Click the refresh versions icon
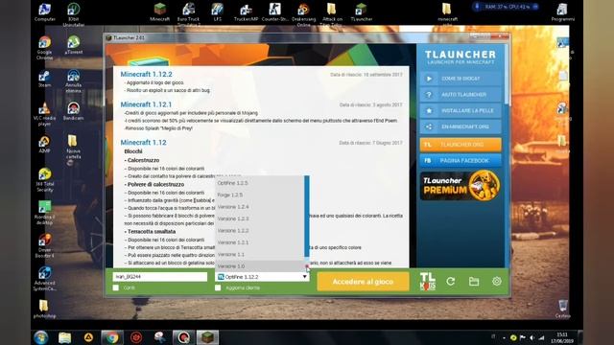The image size is (614, 345). [x=450, y=281]
